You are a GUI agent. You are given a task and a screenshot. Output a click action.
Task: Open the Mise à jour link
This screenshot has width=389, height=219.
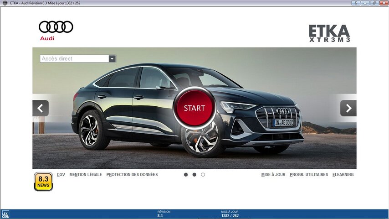(x=273, y=174)
